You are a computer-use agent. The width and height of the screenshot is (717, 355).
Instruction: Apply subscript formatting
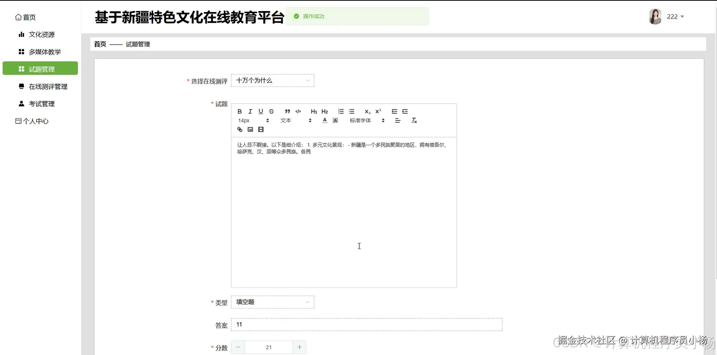click(367, 111)
